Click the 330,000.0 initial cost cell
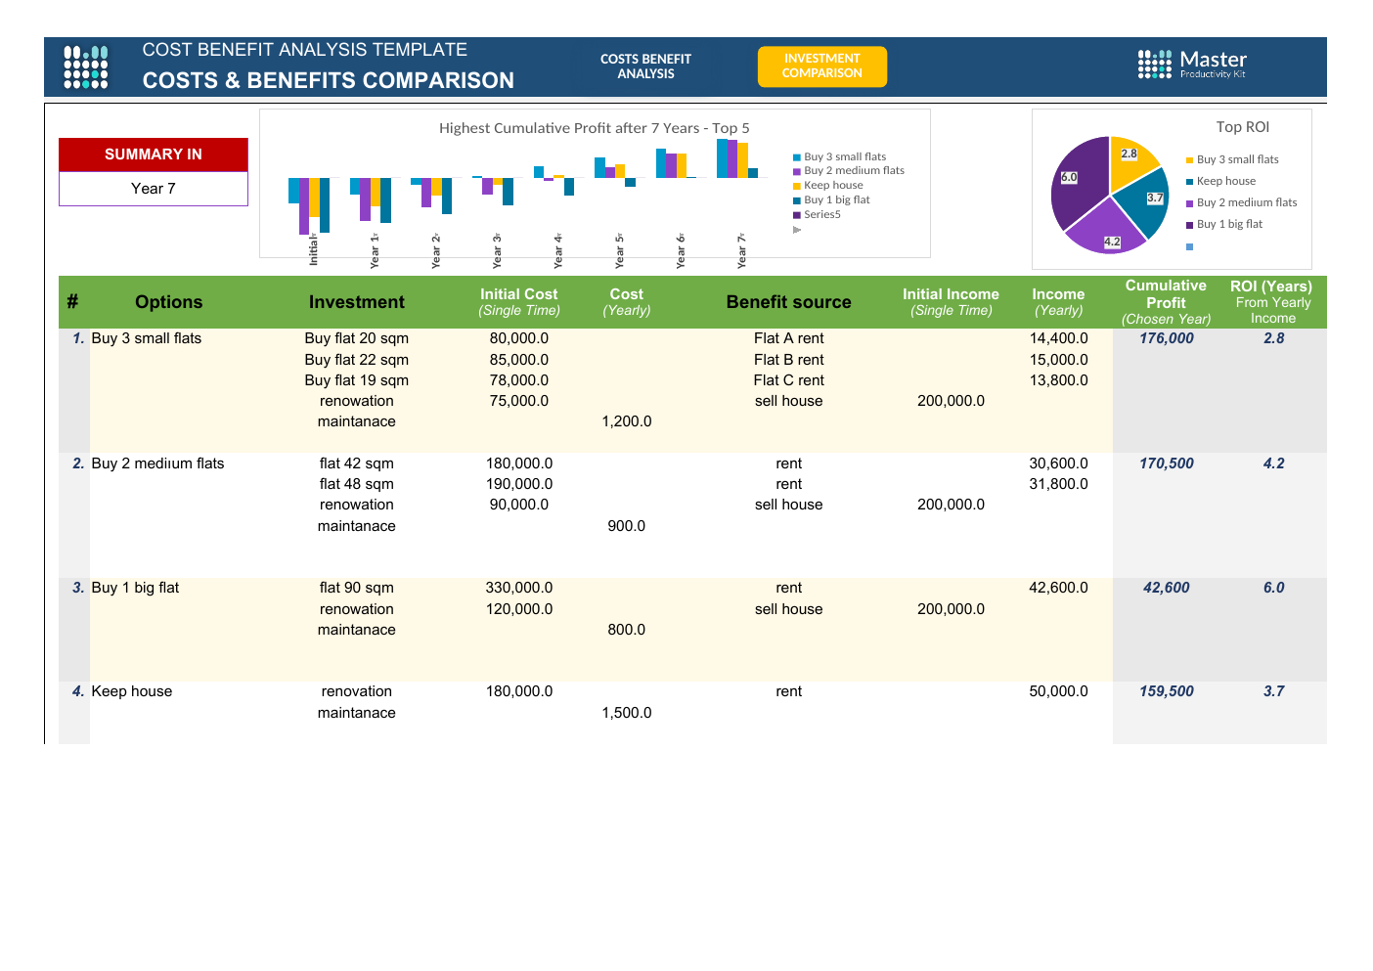This screenshot has width=1373, height=971. [519, 588]
